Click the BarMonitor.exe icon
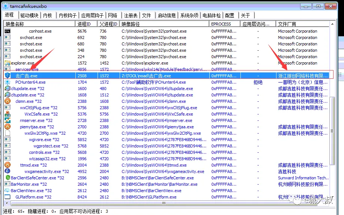 (8, 184)
